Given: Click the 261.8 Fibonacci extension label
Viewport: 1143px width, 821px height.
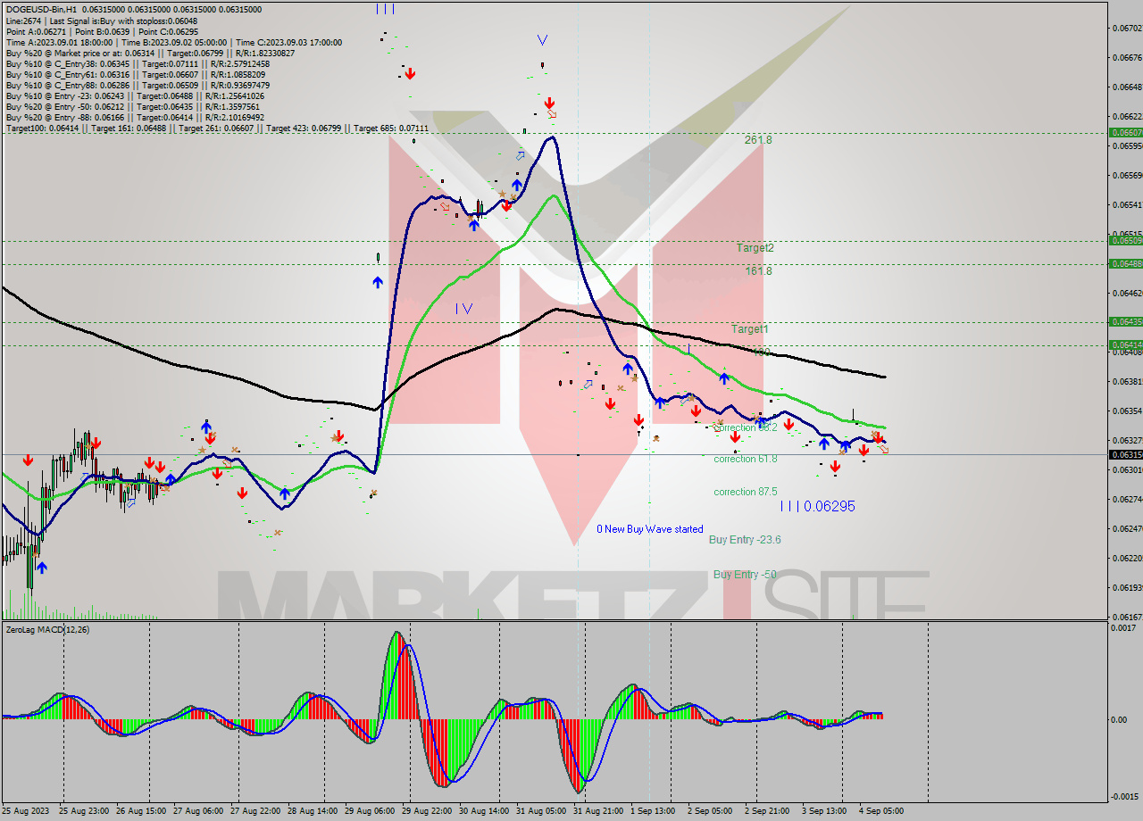Looking at the screenshot, I should (x=758, y=140).
